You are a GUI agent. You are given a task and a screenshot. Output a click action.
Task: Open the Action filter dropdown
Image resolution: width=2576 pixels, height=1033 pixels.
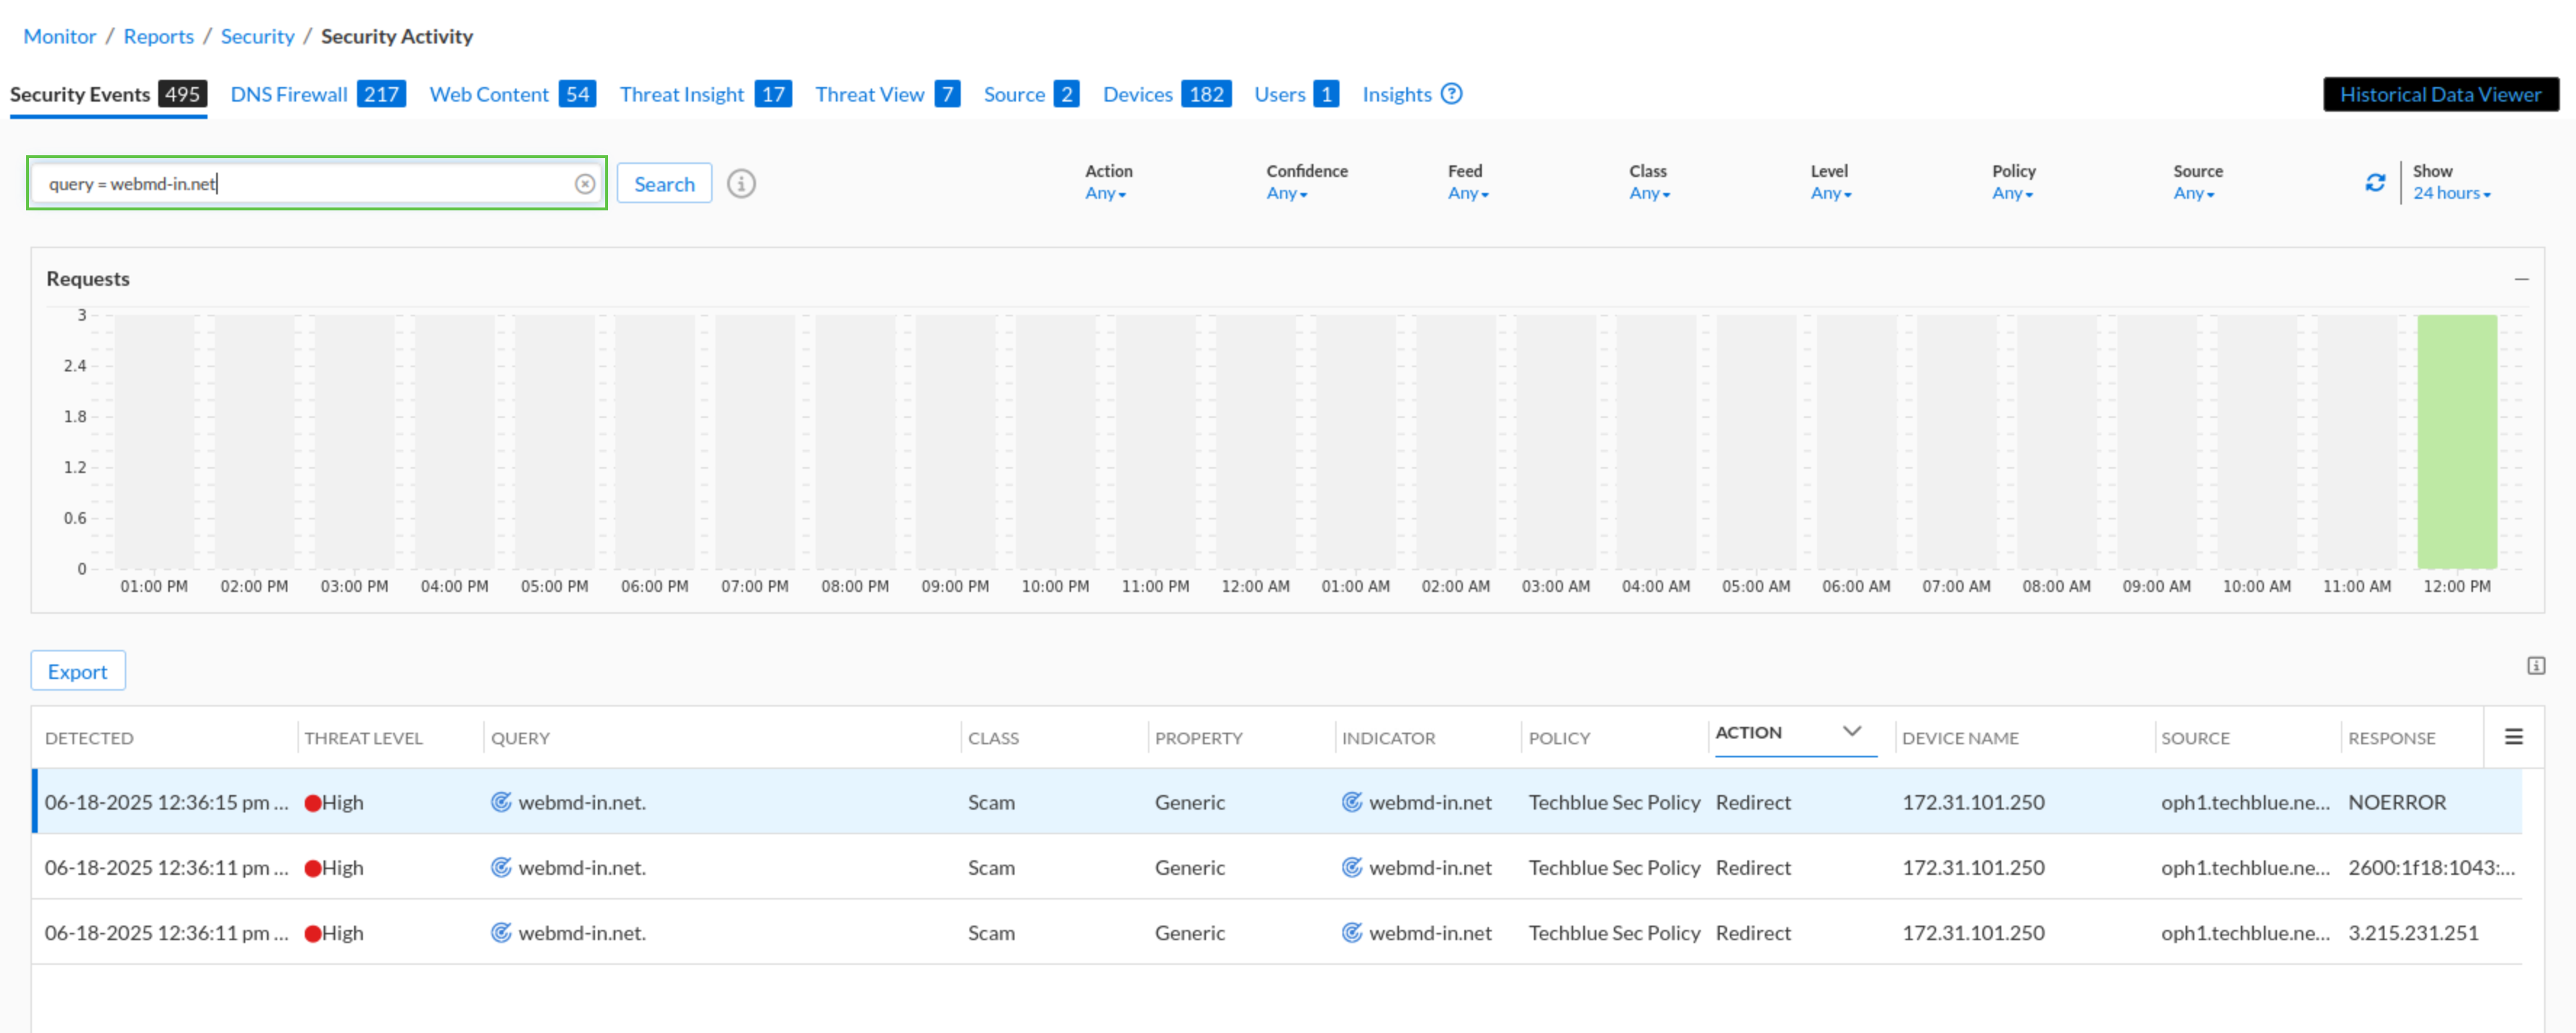coord(1105,194)
